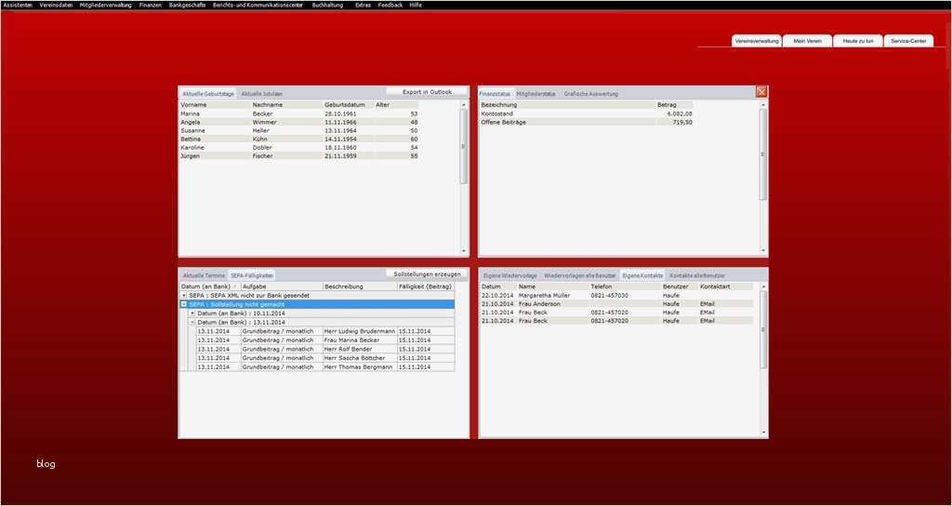The image size is (952, 506).
Task: Open Berichts- und Kommunikationscenter menu
Action: [x=258, y=5]
